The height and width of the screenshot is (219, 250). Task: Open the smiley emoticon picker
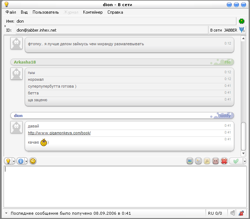pyautogui.click(x=33, y=161)
